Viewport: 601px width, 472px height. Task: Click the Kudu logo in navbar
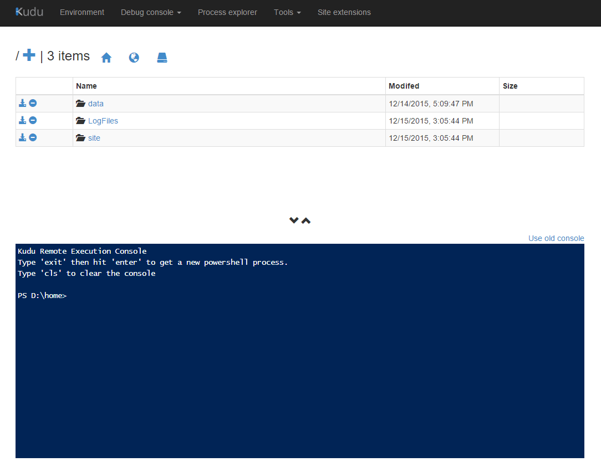[29, 12]
